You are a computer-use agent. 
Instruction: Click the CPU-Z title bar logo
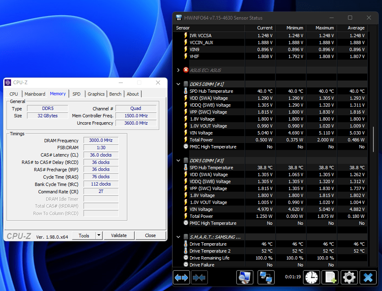click(8, 83)
